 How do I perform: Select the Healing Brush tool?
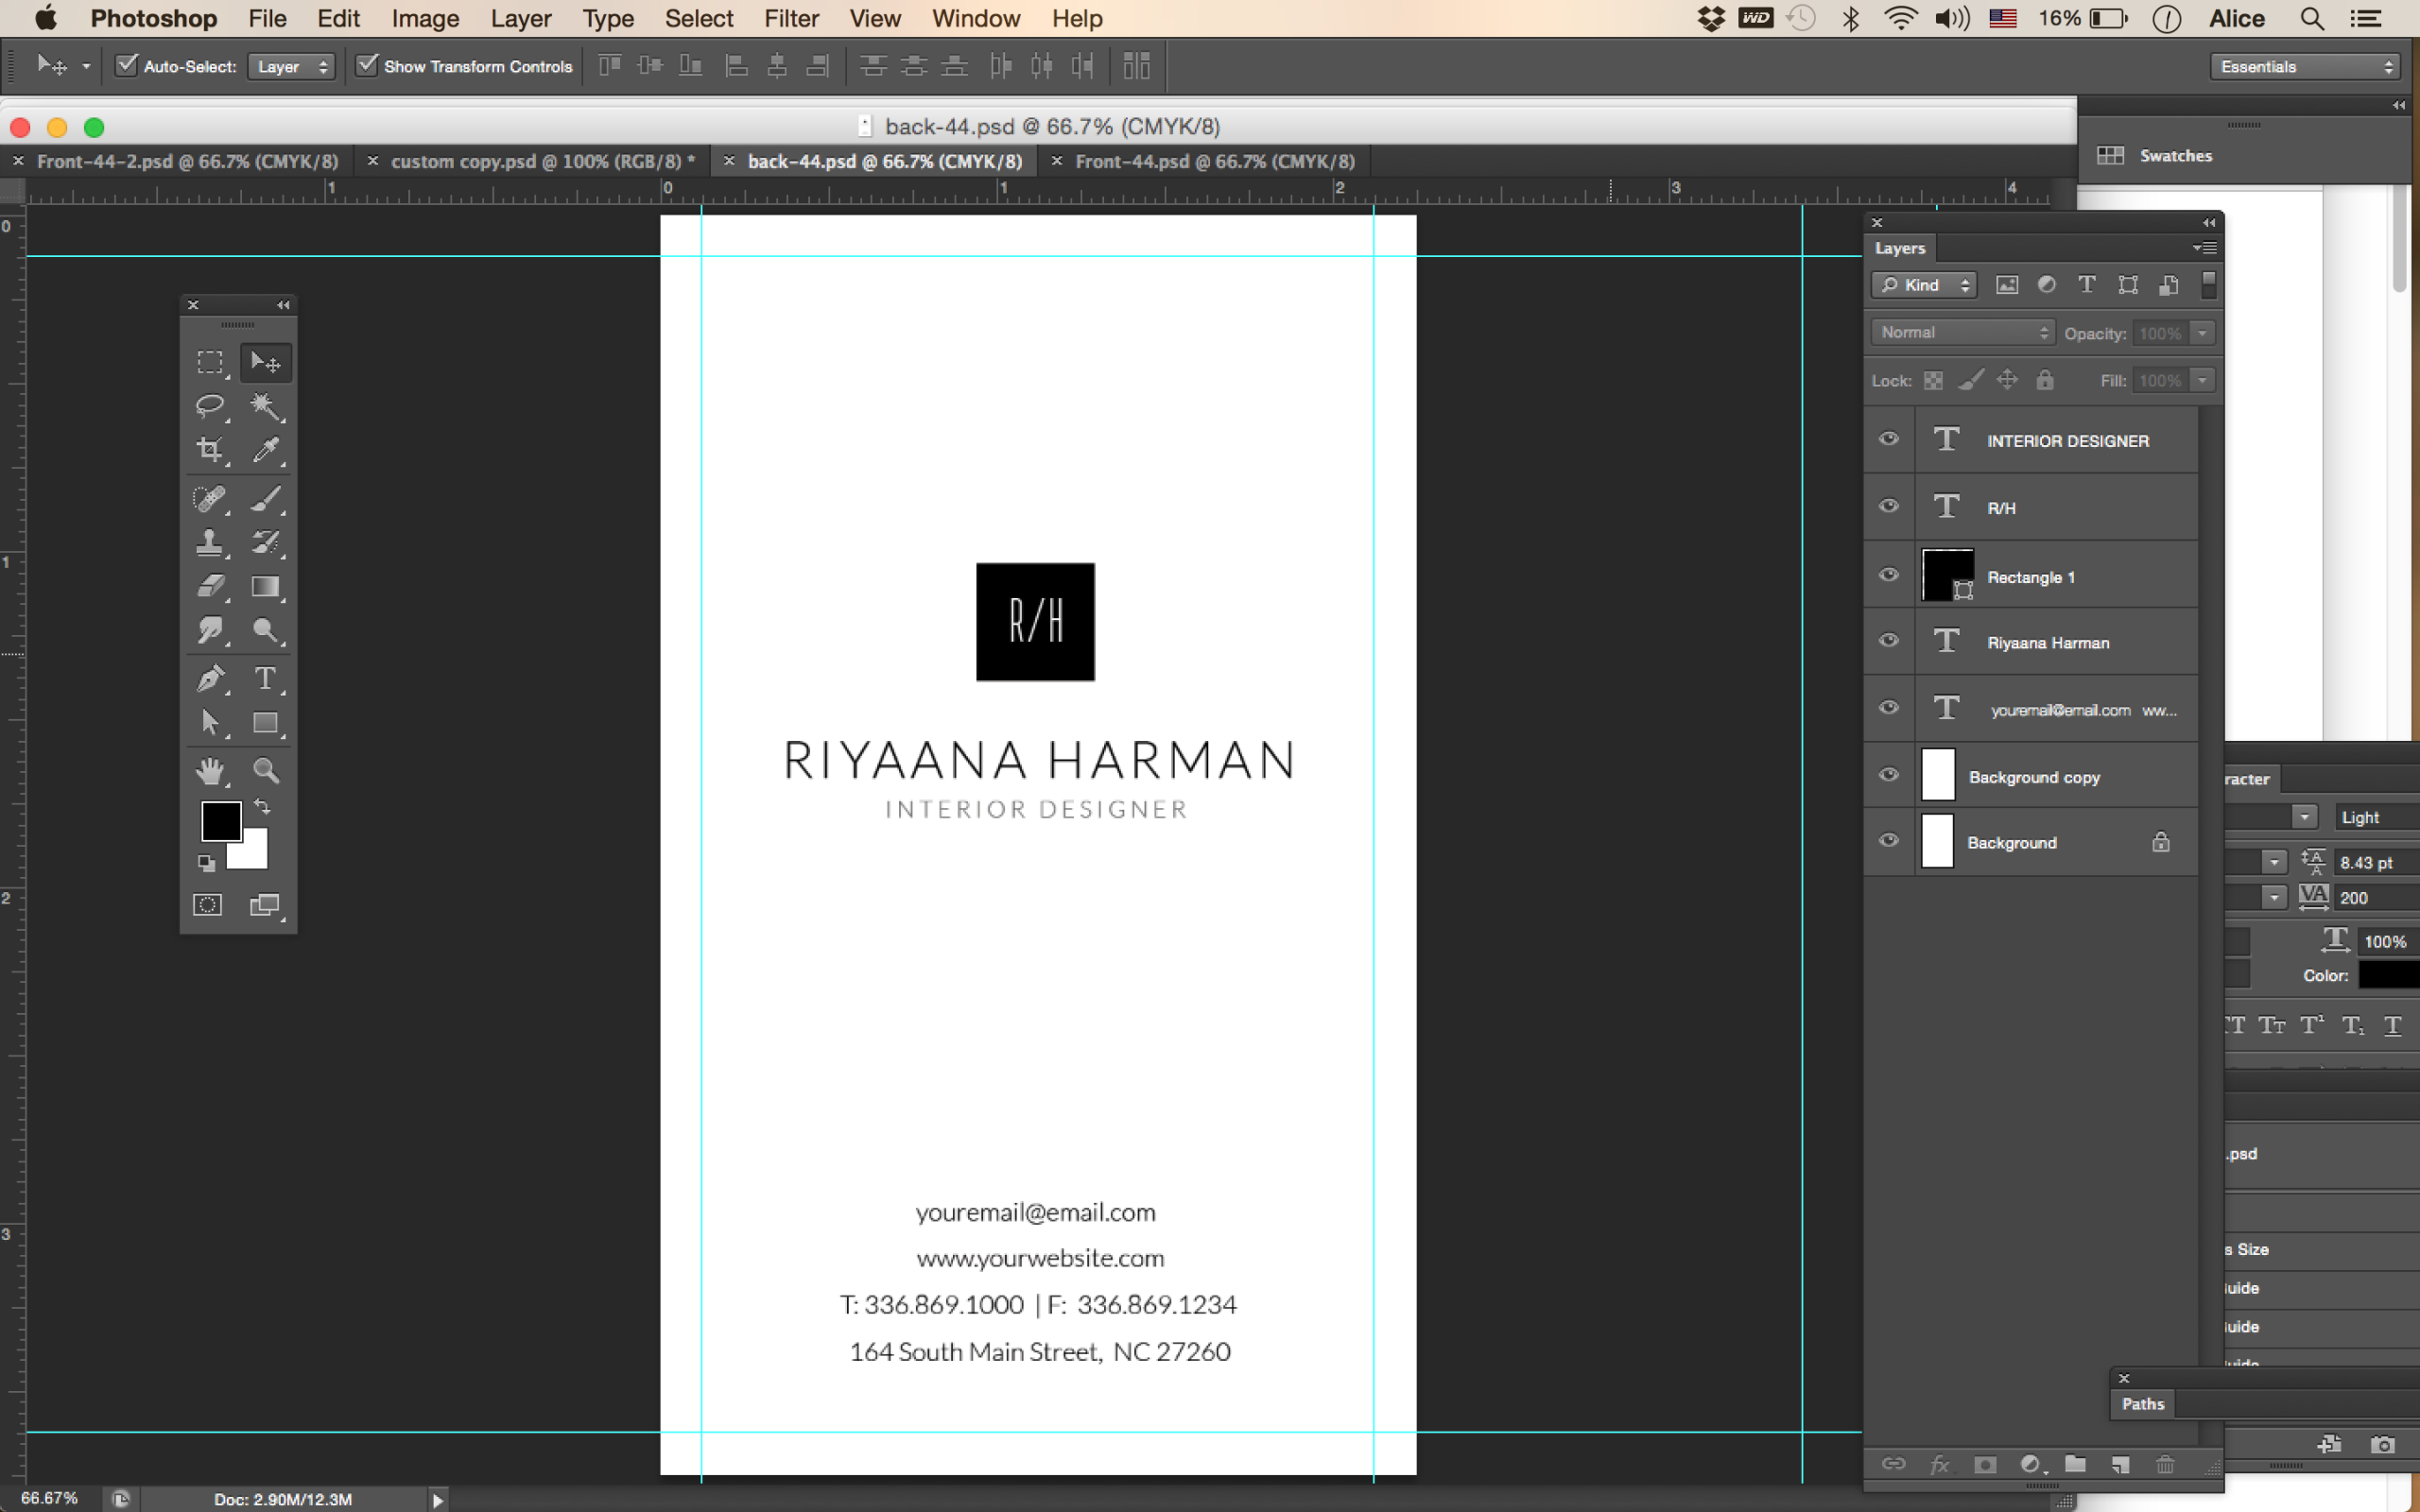point(210,498)
